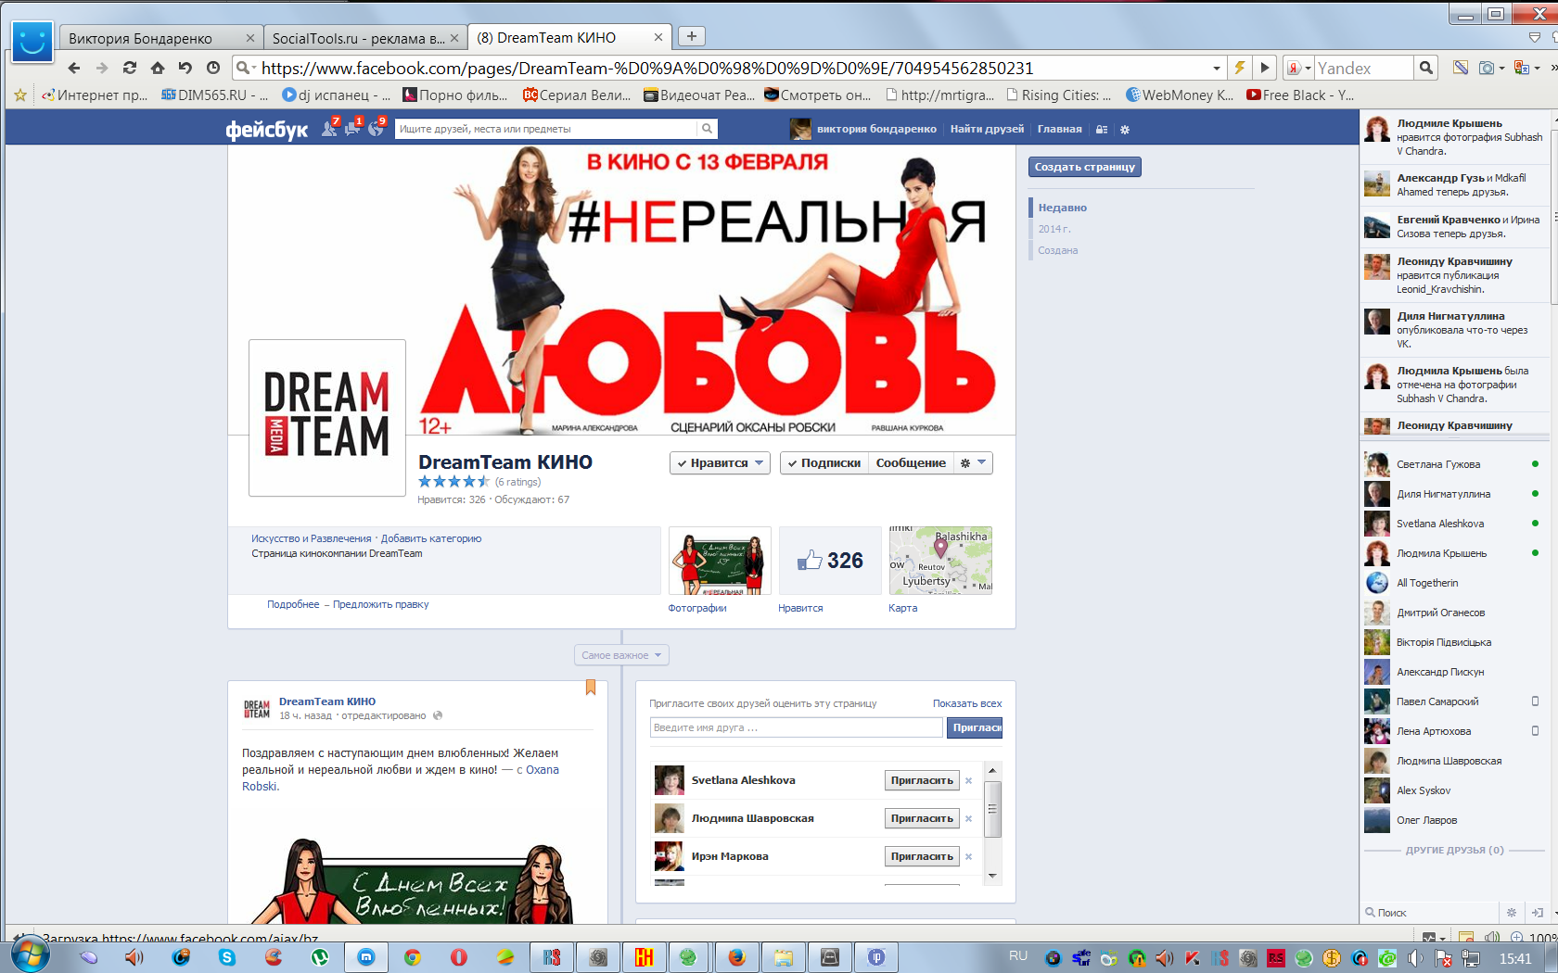Image resolution: width=1558 pixels, height=973 pixels.
Task: Click the Yandex search magnifier button
Action: pyautogui.click(x=1426, y=68)
